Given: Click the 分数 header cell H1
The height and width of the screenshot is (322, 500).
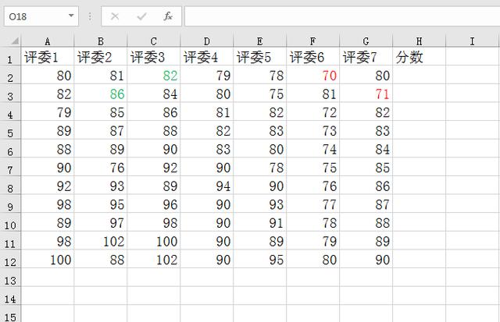Looking at the screenshot, I should [x=419, y=57].
